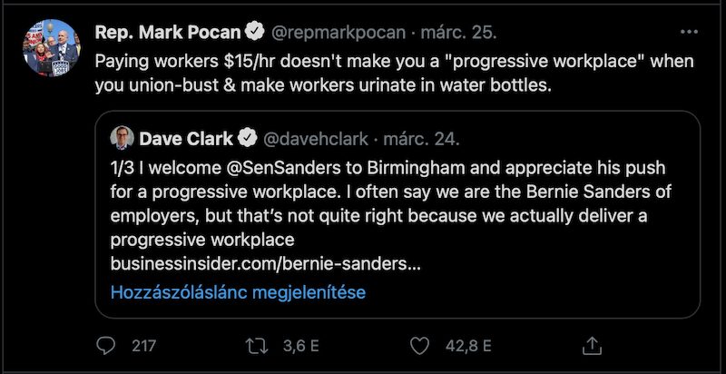The width and height of the screenshot is (726, 374).
Task: Click the Dave Clark display name
Action: click(187, 138)
